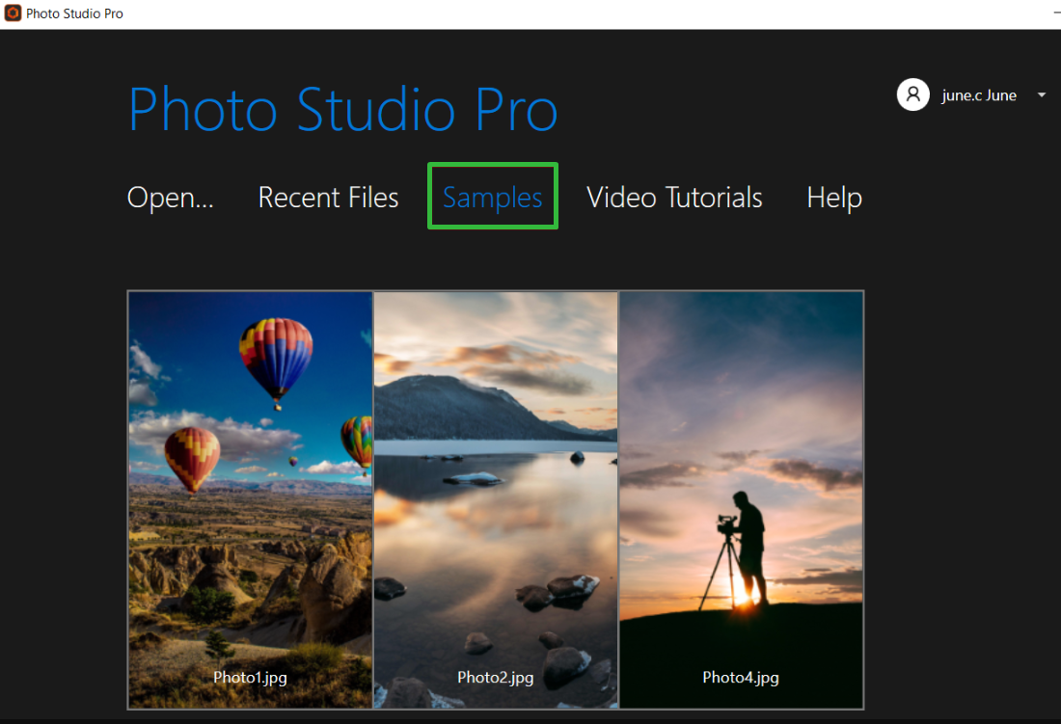Open the Photo1.jpg hot air balloons sample
1061x724 pixels.
coord(251,499)
